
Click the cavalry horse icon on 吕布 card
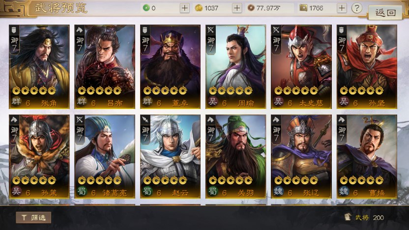click(x=79, y=30)
